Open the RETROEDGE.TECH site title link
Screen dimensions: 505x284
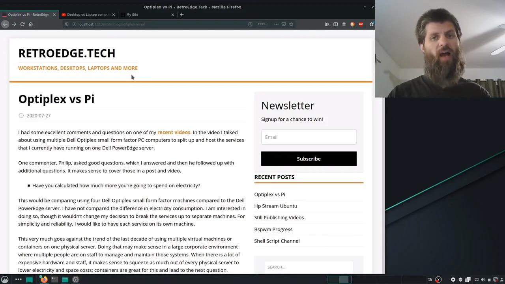point(67,53)
